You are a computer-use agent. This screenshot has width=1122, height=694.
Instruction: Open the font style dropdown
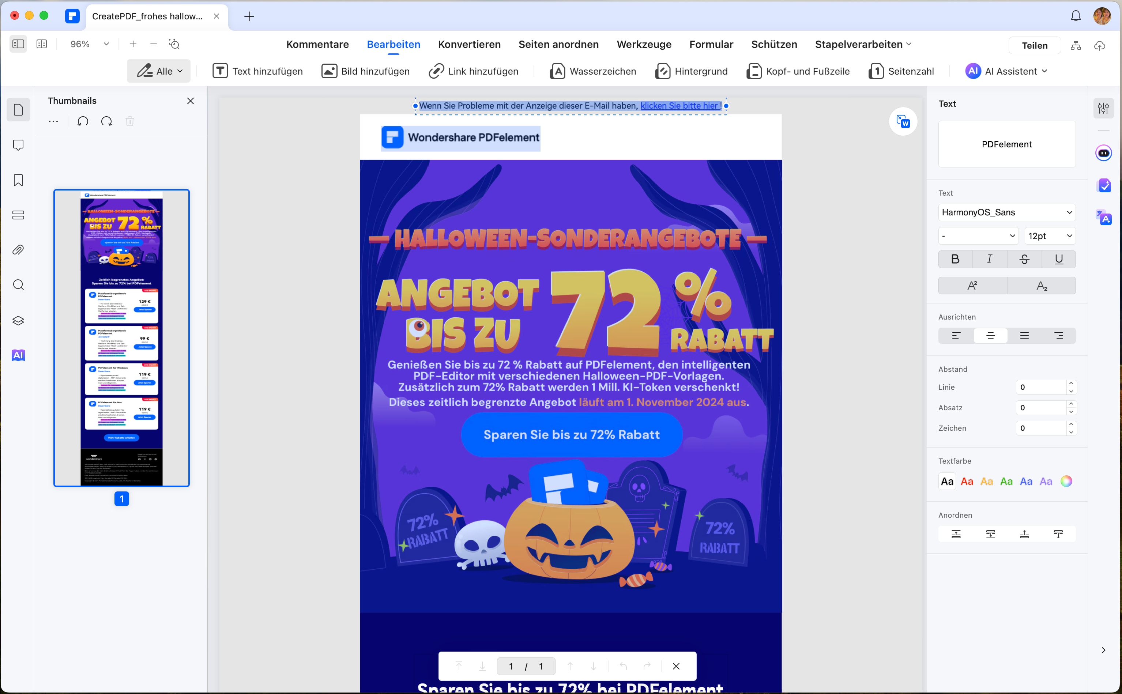[978, 236]
